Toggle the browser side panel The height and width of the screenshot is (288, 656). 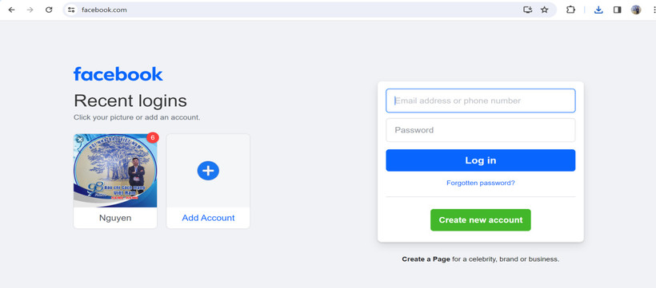tap(617, 10)
